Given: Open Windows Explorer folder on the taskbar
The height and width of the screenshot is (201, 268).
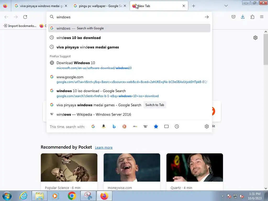Looking at the screenshot, I should pos(40,196).
